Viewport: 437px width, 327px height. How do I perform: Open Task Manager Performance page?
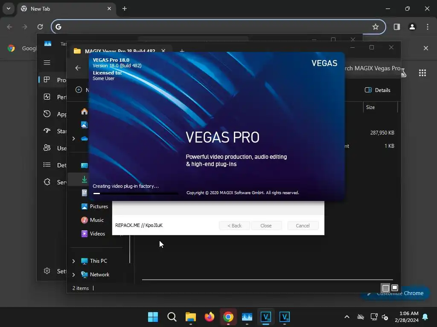[x=52, y=97]
